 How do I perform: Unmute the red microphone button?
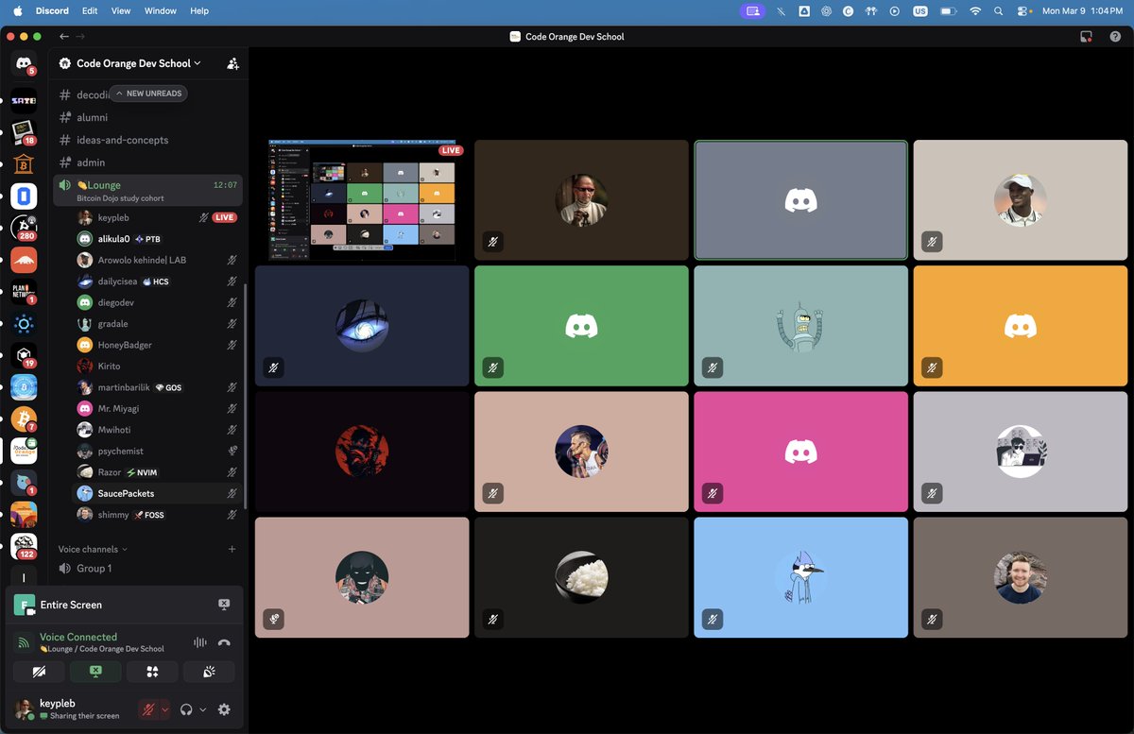coord(148,709)
